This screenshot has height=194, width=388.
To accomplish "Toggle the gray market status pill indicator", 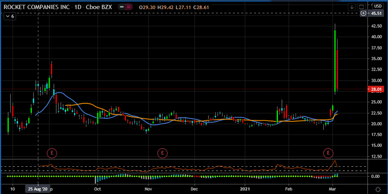I will point(121,7).
